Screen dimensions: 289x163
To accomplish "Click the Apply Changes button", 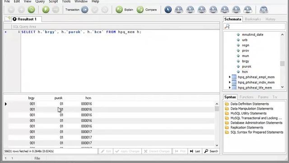I will click(x=127, y=151).
